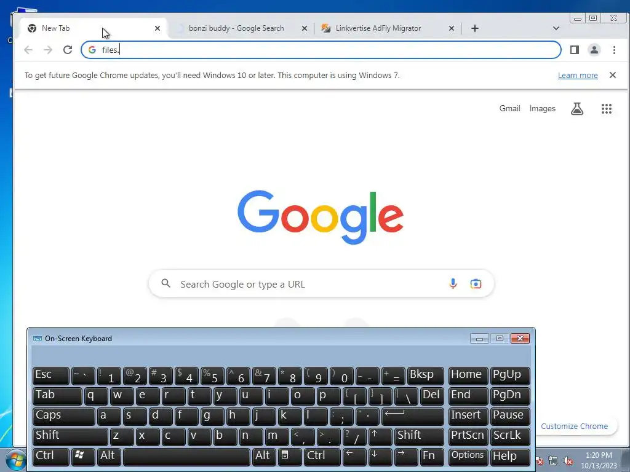Search by image using camera icon
The width and height of the screenshot is (630, 472).
(476, 284)
